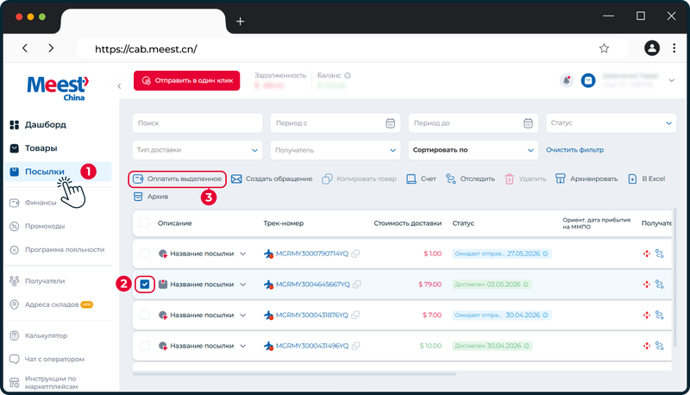Click the info icon on status dated 27.05.2026
The width and height of the screenshot is (690, 395).
(x=545, y=254)
